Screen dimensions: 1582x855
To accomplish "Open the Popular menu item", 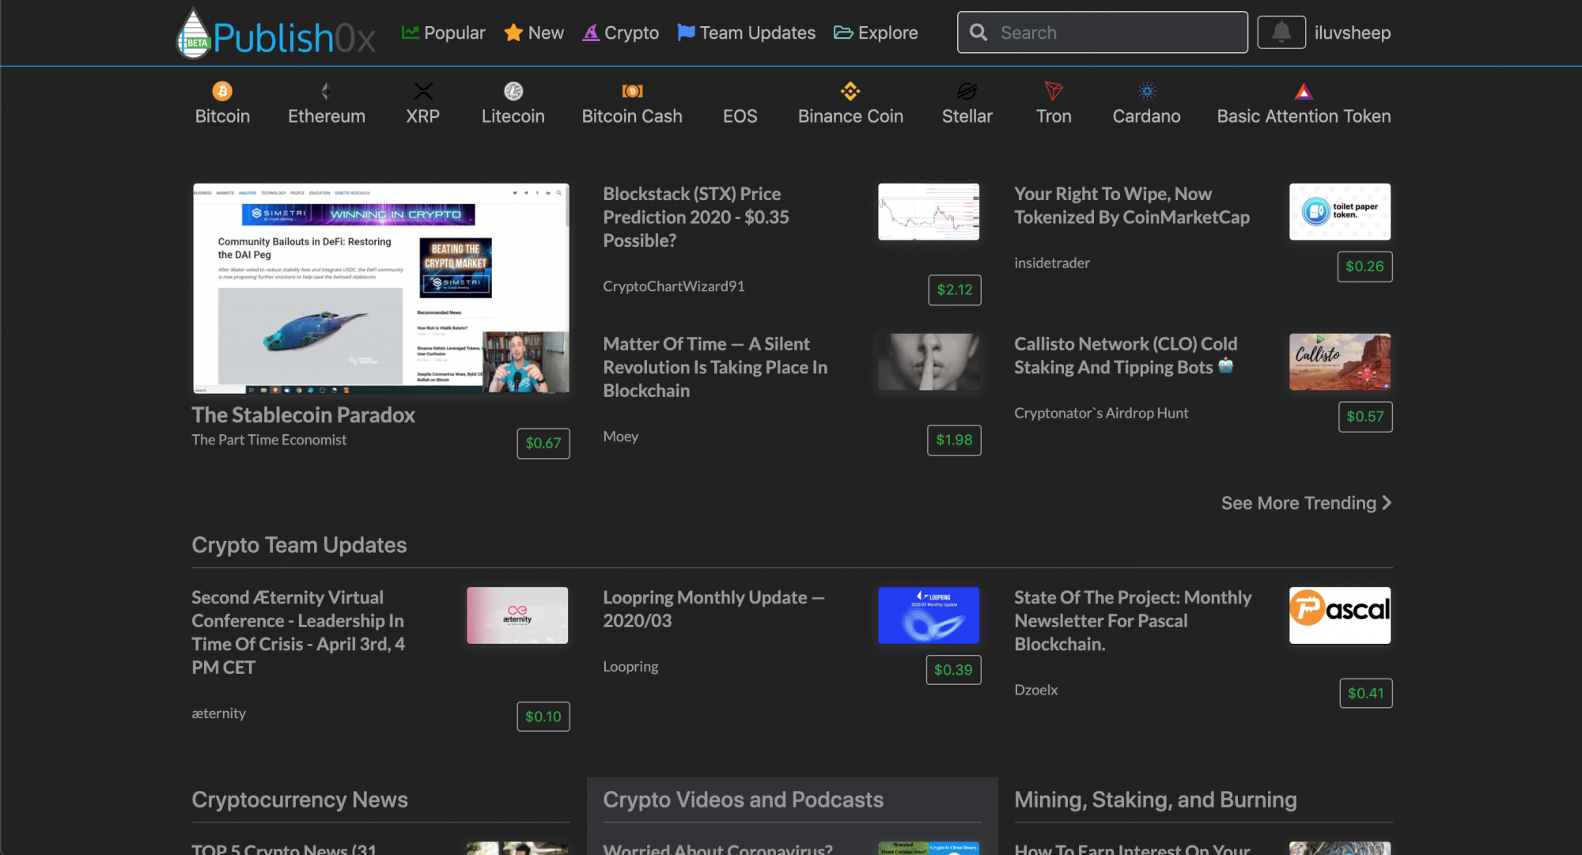I will [x=444, y=32].
